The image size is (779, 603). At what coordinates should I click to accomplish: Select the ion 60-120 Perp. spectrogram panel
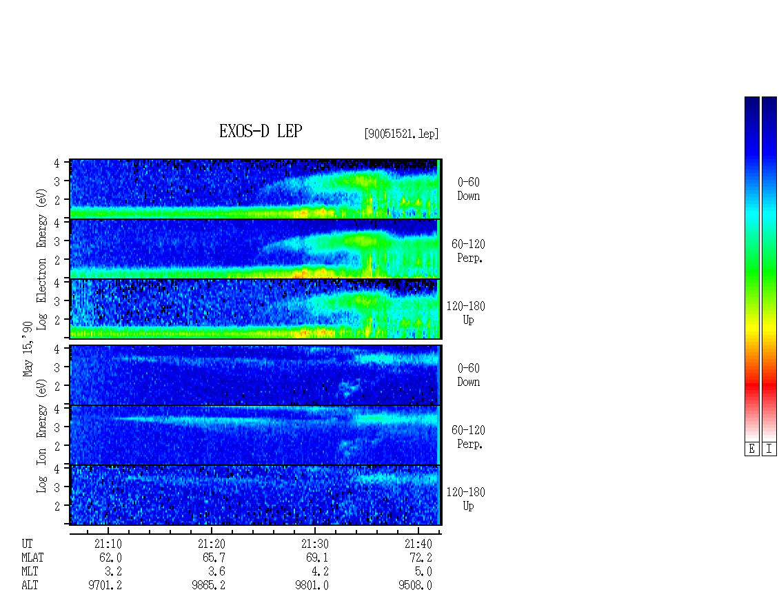click(x=255, y=435)
